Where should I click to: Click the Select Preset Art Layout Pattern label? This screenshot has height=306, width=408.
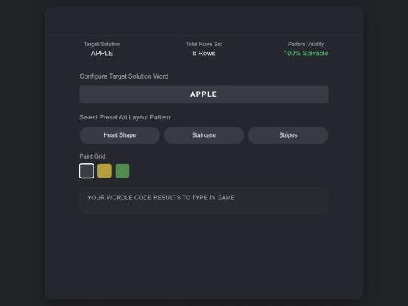(125, 117)
